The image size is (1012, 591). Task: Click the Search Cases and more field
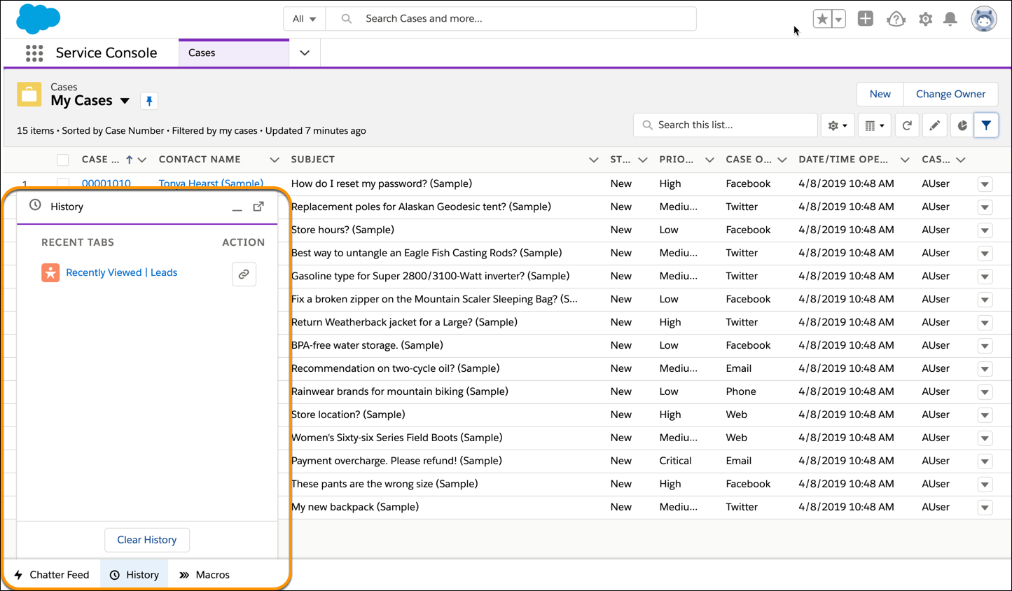[511, 19]
